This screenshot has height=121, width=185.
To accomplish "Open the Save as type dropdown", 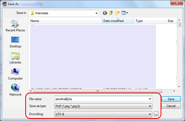I will click(103, 106).
